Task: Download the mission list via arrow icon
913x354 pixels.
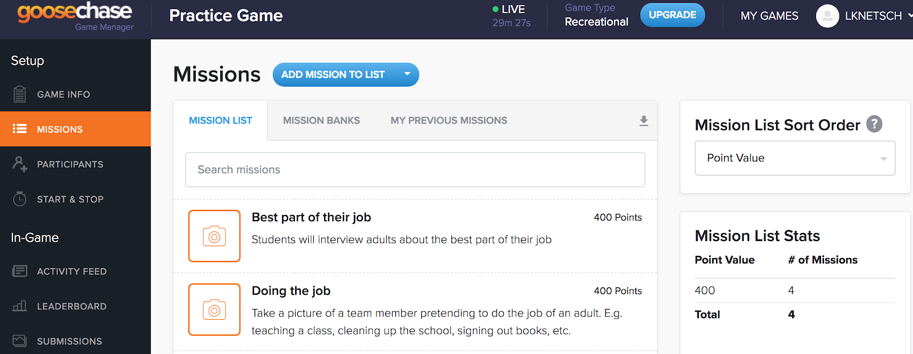Action: tap(644, 121)
